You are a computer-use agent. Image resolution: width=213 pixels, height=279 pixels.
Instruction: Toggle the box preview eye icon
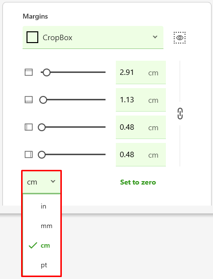180,38
